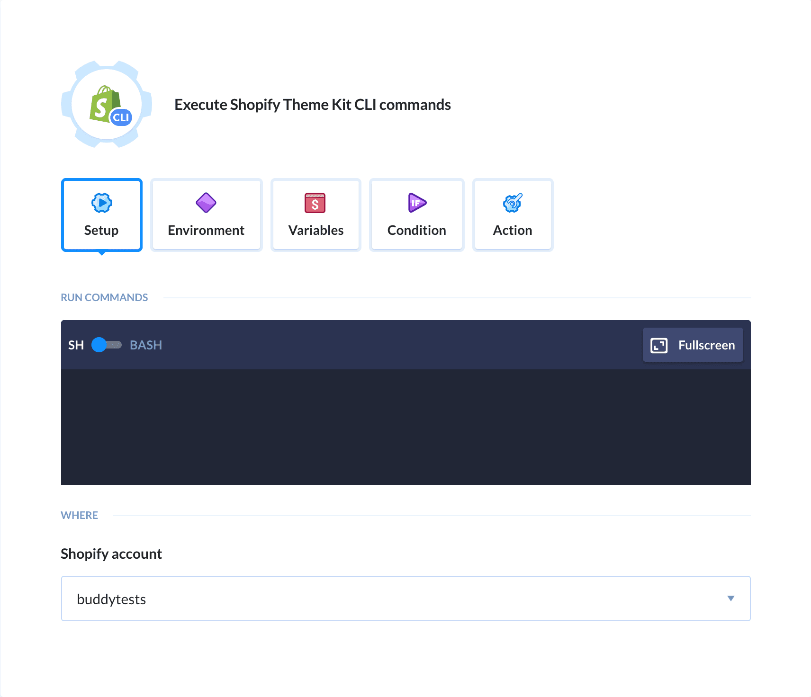Select the Action wrench icon
Viewport: 811px width, 697px height.
point(513,203)
